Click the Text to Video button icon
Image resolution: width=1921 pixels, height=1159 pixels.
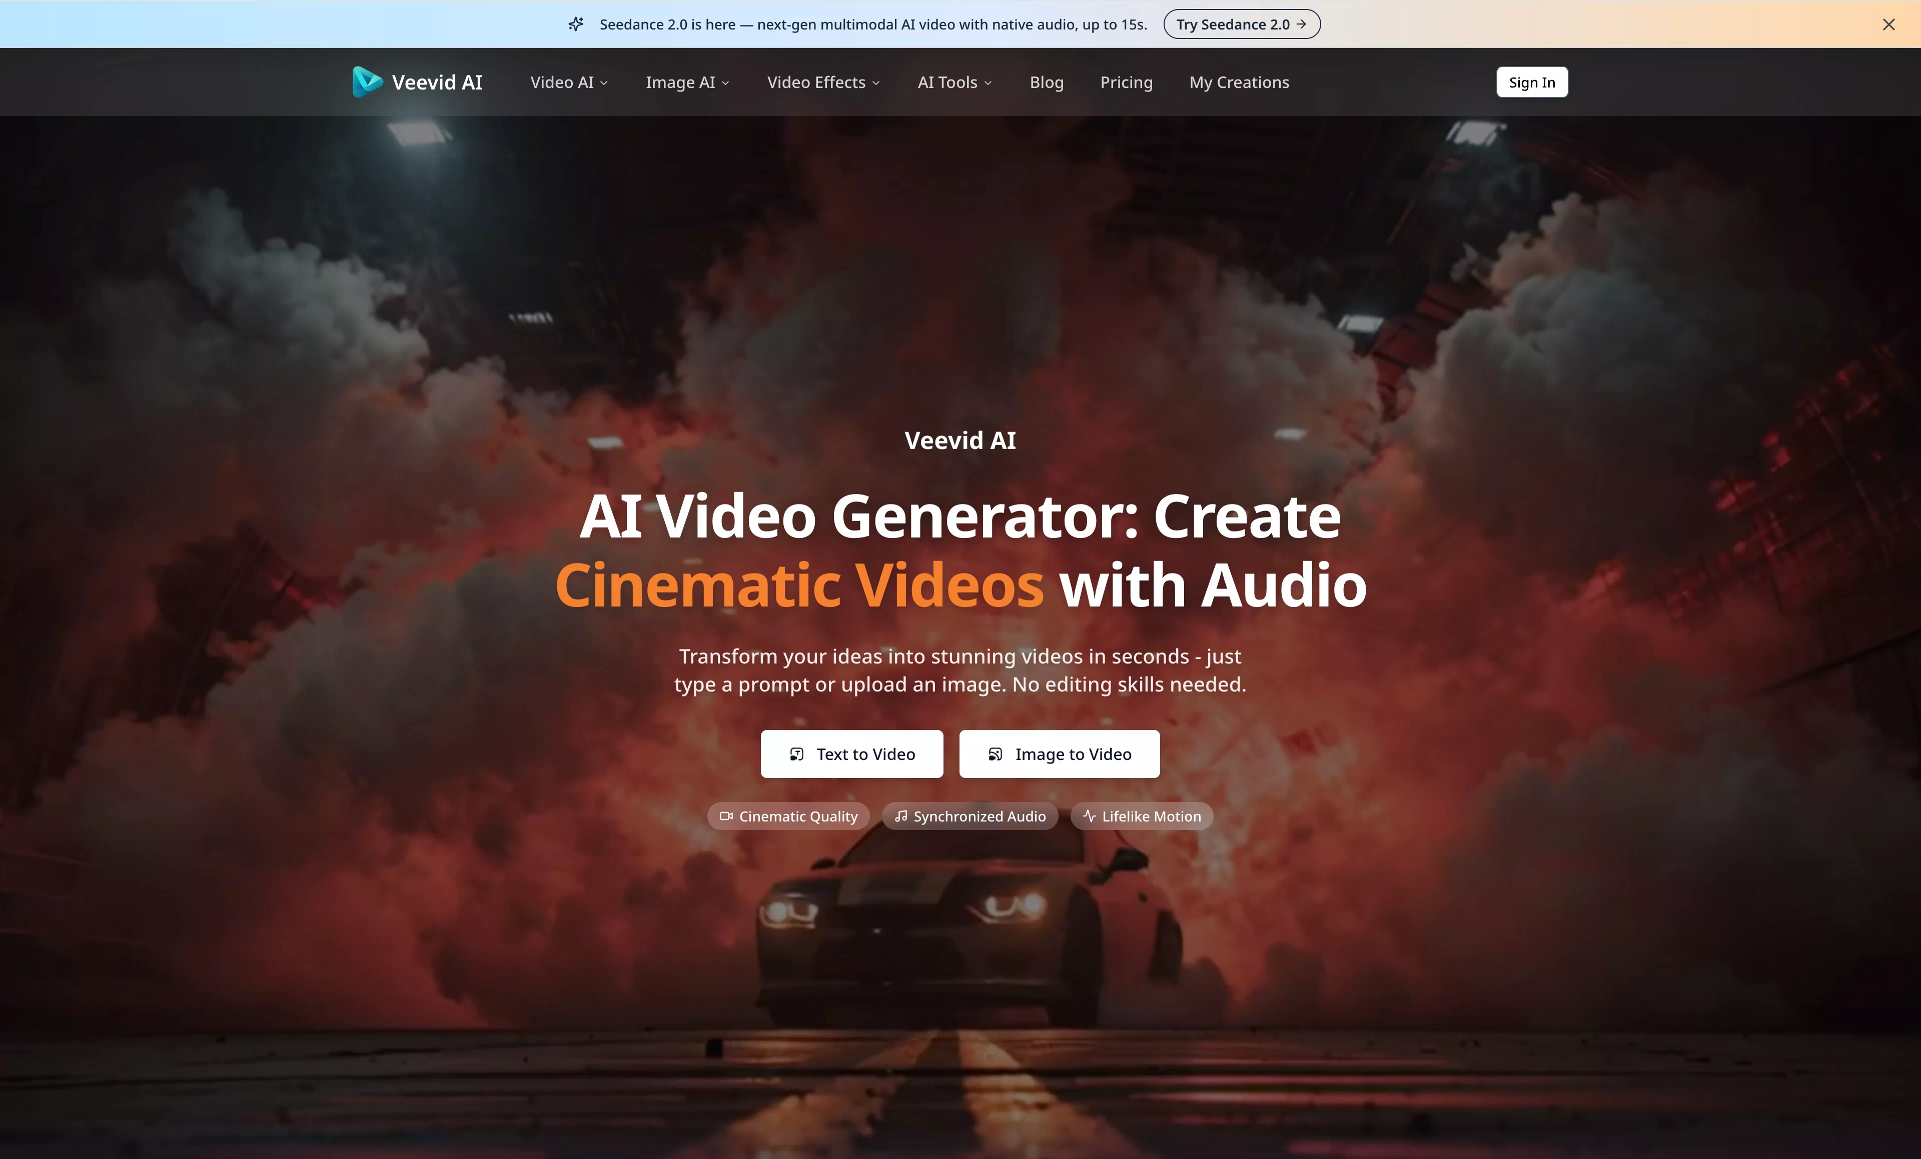(797, 753)
